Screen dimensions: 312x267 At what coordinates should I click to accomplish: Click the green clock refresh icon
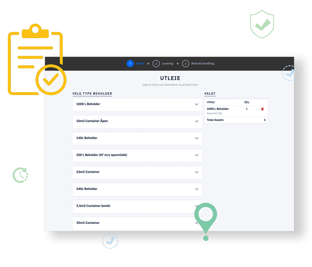pos(20,175)
